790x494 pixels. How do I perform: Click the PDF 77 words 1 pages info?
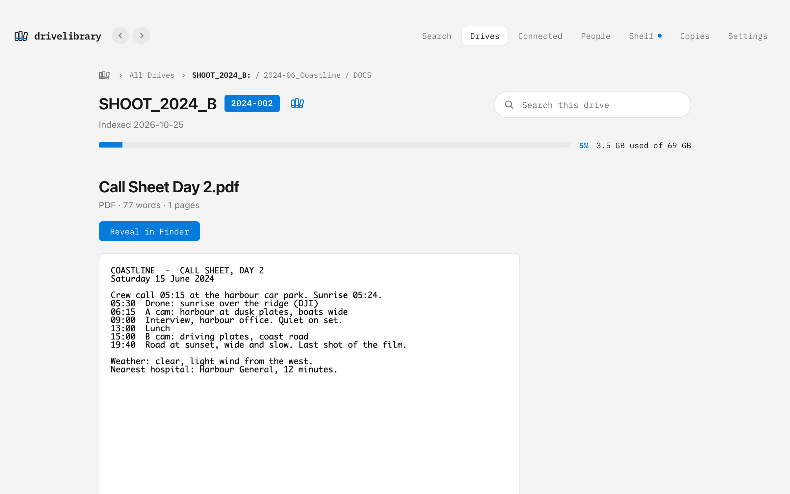pyautogui.click(x=149, y=205)
